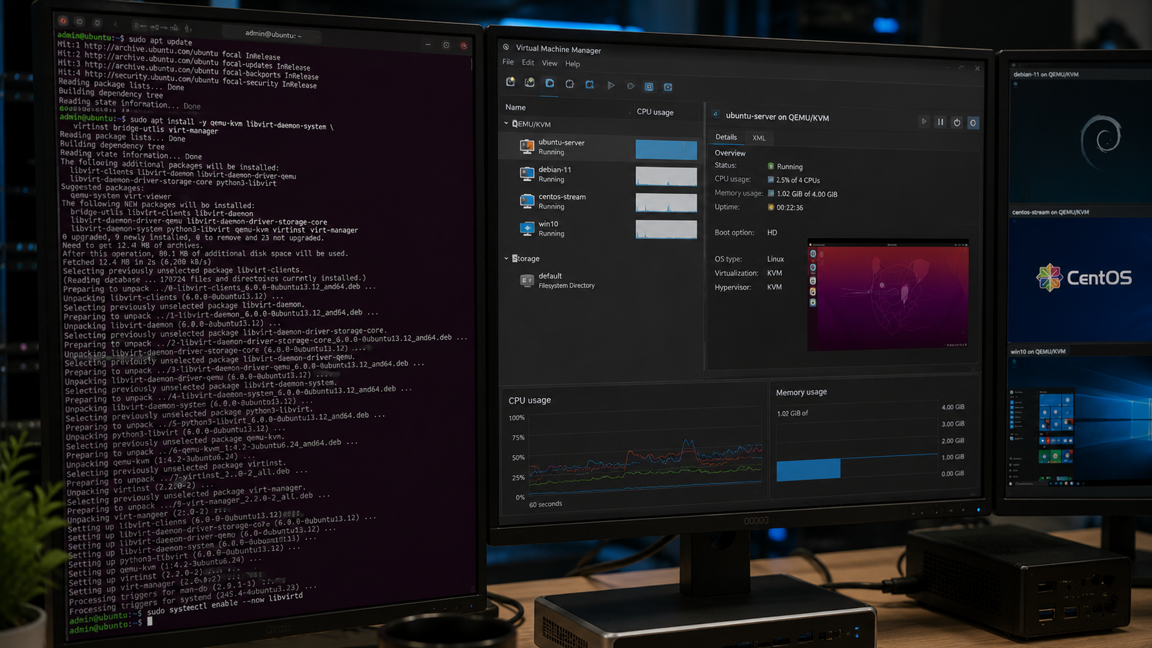The image size is (1152, 648).
Task: Click the win10 desktop console on right monitor
Action: click(1080, 422)
